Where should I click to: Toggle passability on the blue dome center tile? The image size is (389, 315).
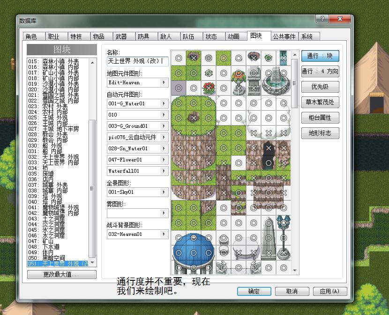pyautogui.click(x=194, y=253)
